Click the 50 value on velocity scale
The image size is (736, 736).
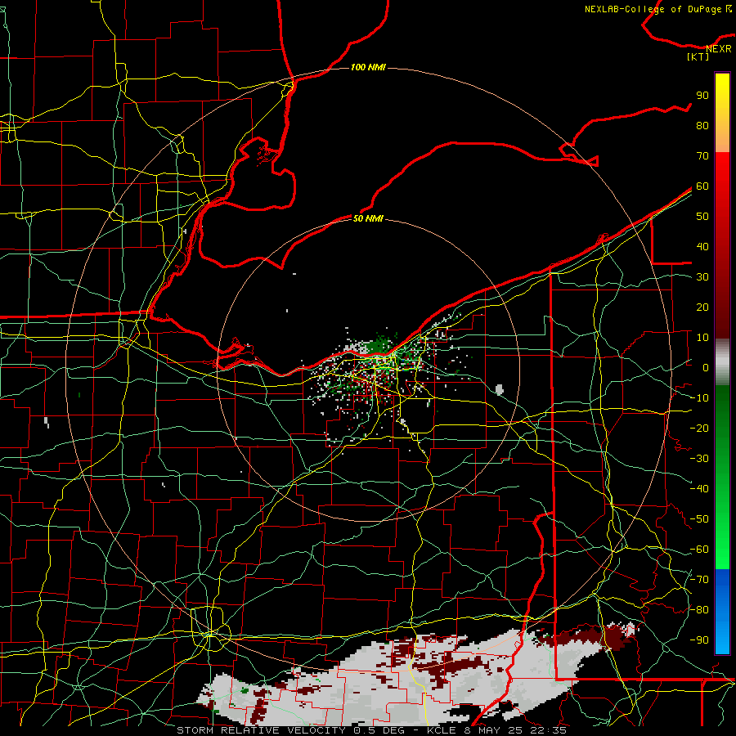(x=702, y=216)
